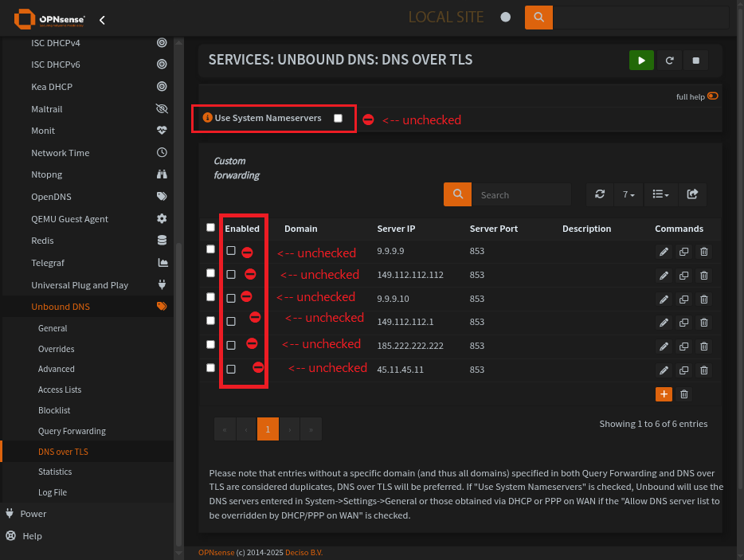Select the row for 45.11.45.11

point(210,368)
